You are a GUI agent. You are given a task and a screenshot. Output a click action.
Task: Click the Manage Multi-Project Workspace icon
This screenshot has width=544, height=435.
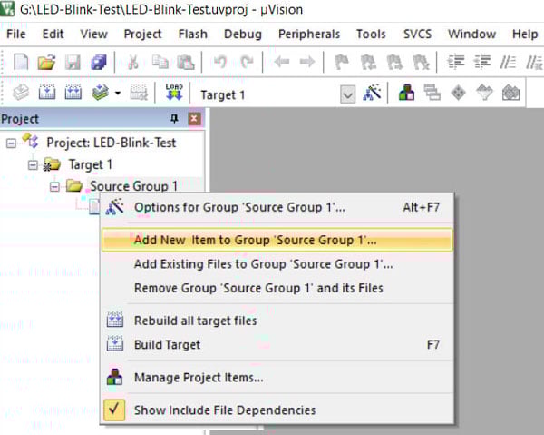coord(432,93)
